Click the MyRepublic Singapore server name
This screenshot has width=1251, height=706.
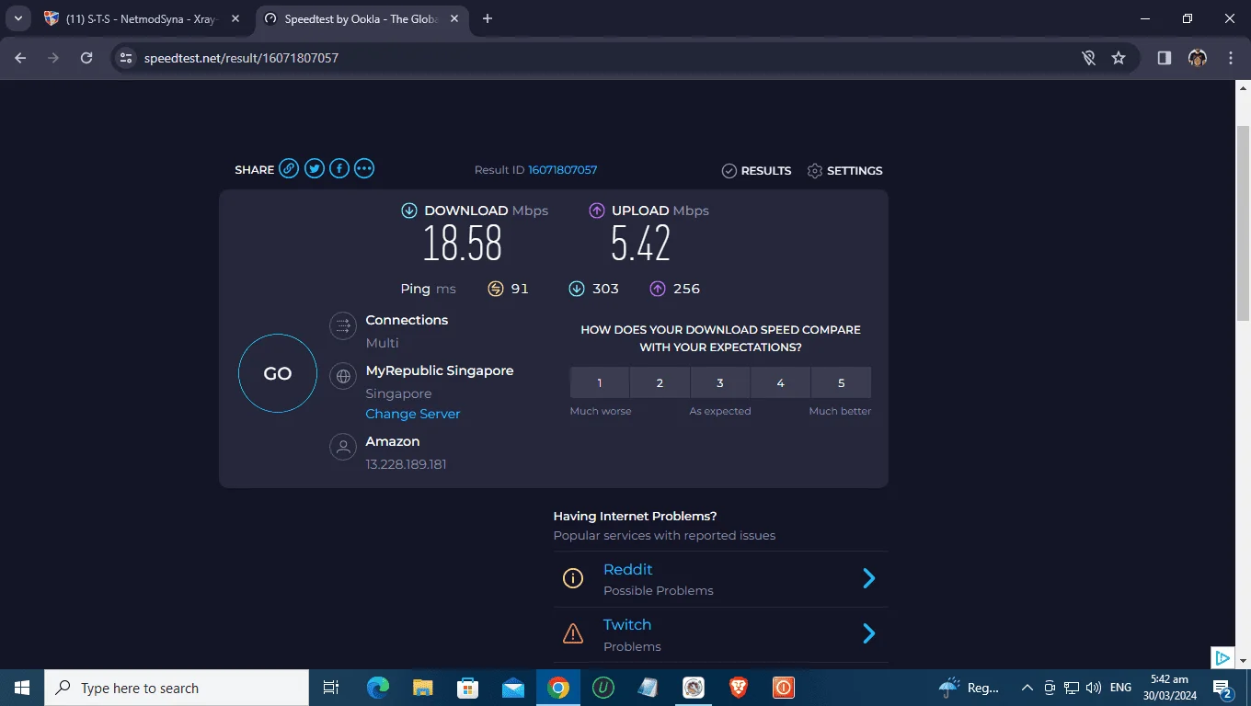point(440,370)
